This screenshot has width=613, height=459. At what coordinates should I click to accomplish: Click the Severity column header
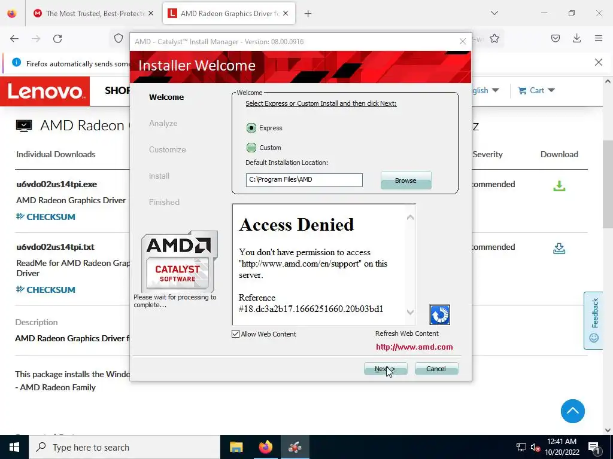(x=487, y=154)
